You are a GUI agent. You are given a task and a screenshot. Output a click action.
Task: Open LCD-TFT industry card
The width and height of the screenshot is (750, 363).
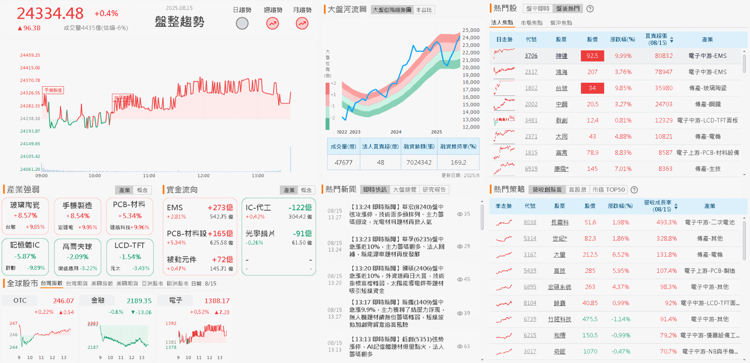pyautogui.click(x=129, y=257)
